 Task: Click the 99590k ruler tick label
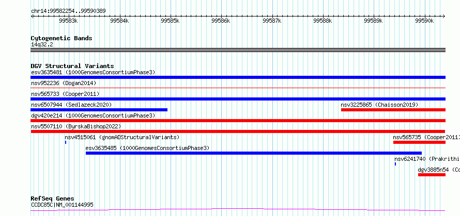click(x=424, y=21)
